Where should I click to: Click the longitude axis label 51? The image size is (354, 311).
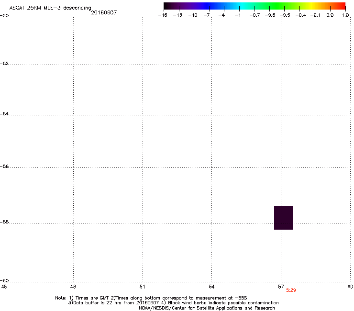(x=142, y=287)
